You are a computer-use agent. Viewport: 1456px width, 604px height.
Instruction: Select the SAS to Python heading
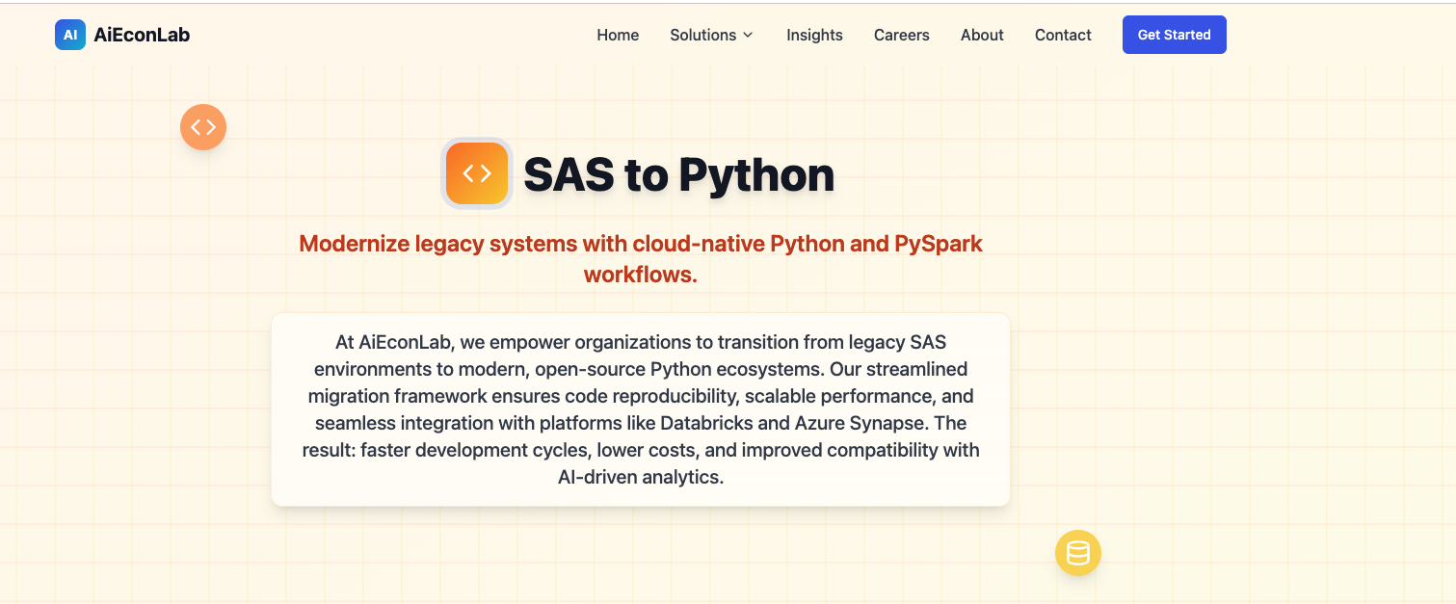678,174
